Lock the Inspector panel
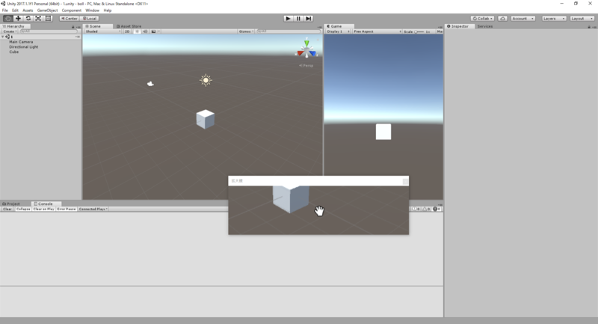The image size is (598, 324). (589, 27)
